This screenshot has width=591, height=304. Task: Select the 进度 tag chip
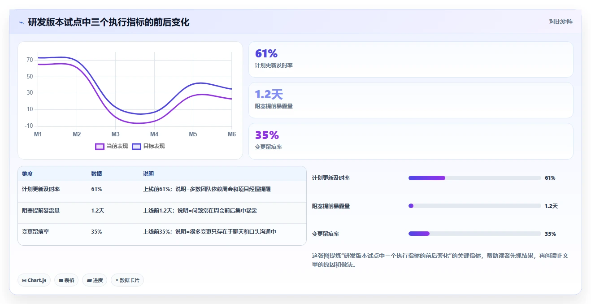95,280
